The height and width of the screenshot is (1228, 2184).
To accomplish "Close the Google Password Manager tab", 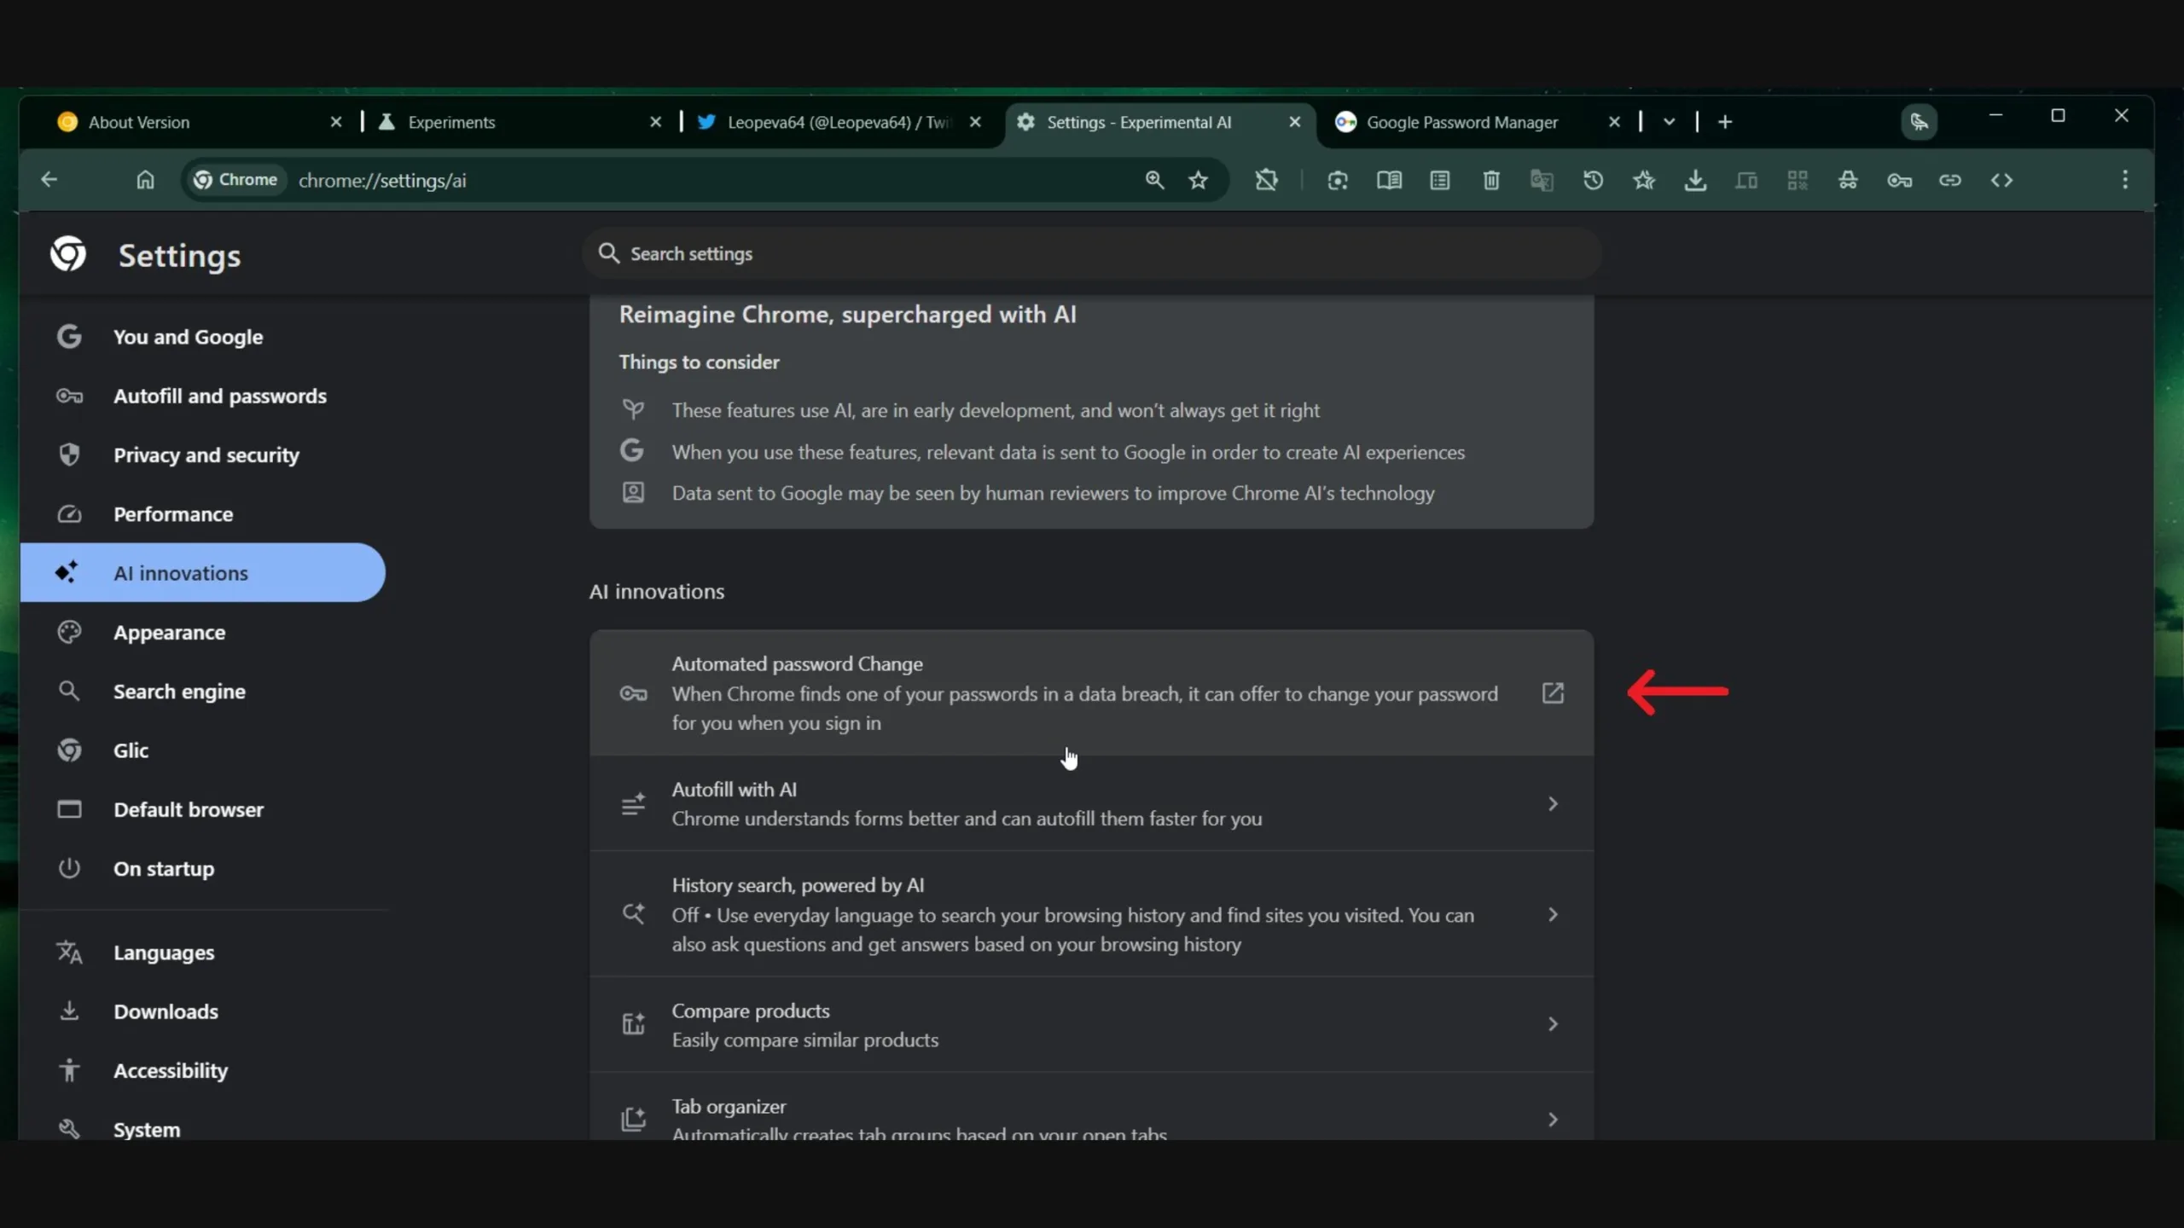I will [1614, 122].
